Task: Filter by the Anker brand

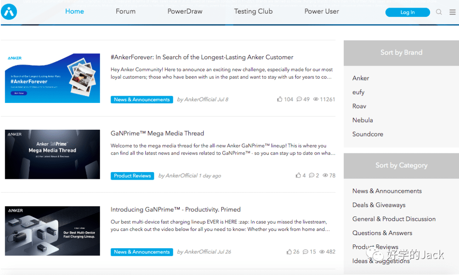Action: 361,78
